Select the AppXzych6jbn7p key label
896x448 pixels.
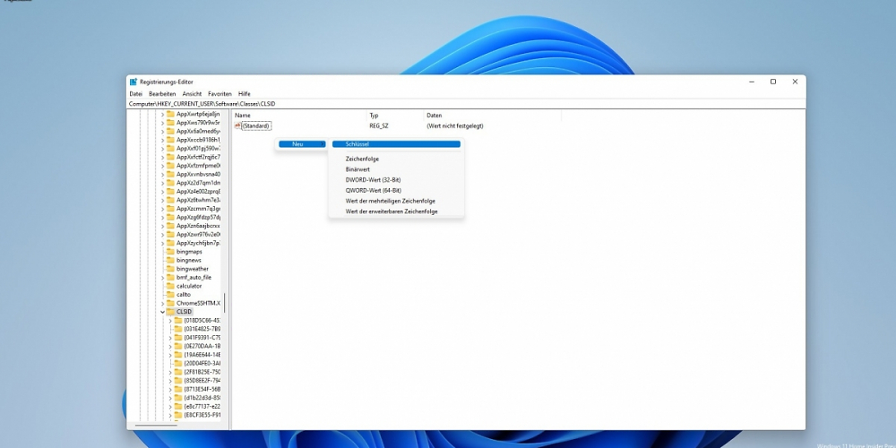point(198,243)
